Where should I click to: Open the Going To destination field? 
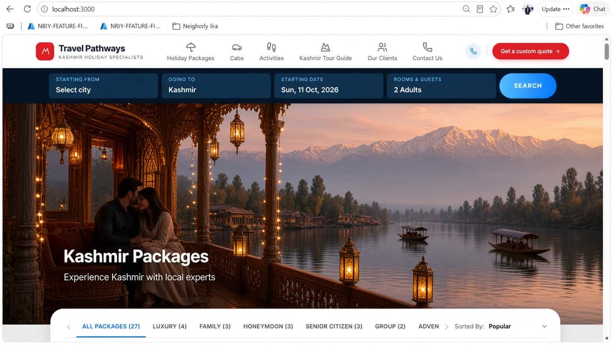tap(216, 86)
